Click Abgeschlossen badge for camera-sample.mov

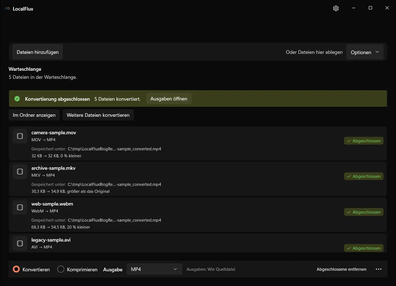tap(364, 141)
